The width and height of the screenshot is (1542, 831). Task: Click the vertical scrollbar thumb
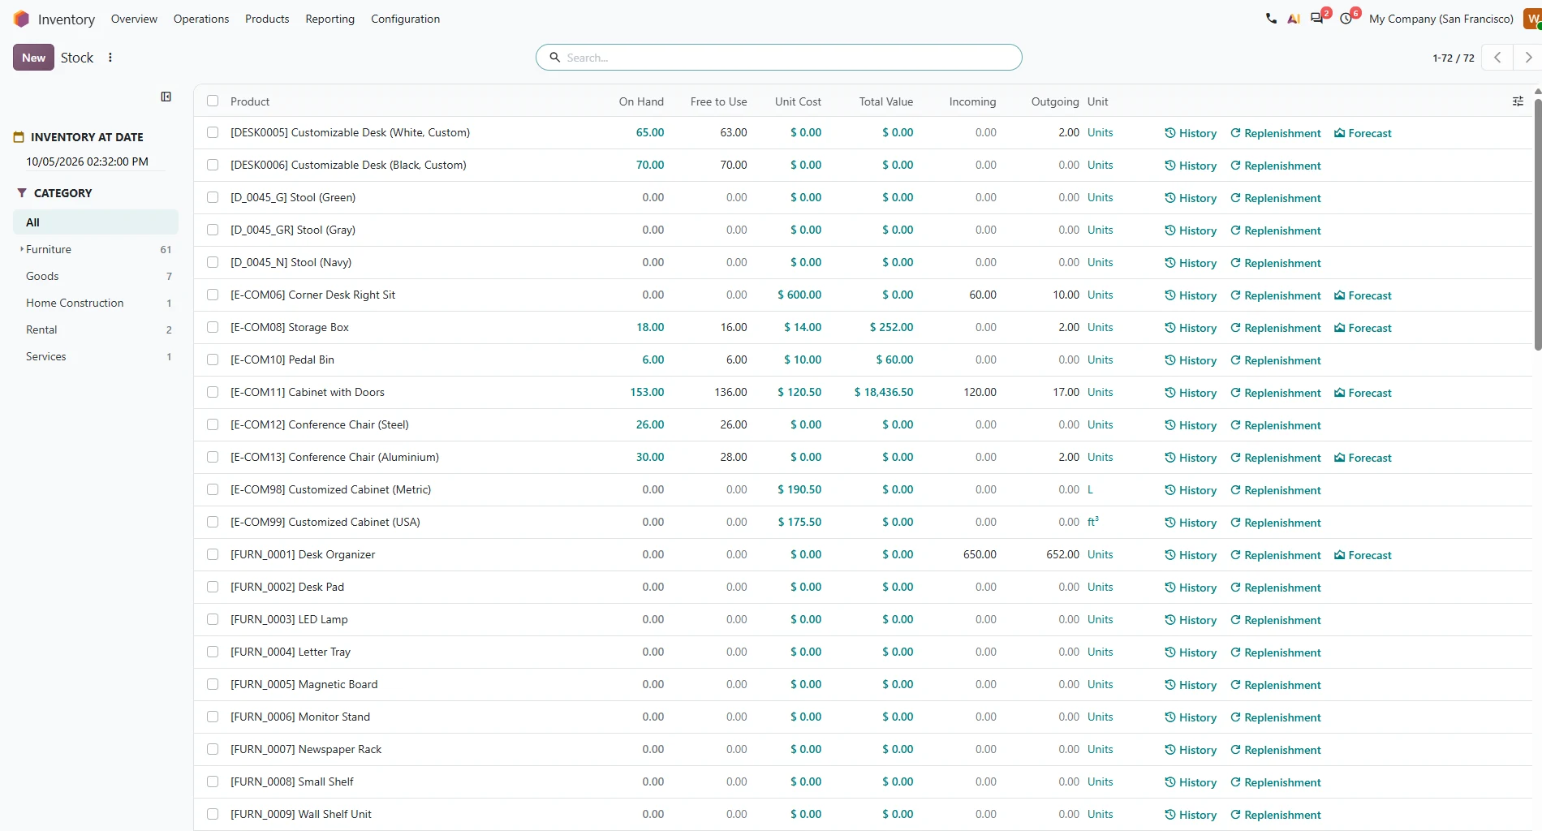pyautogui.click(x=1537, y=225)
